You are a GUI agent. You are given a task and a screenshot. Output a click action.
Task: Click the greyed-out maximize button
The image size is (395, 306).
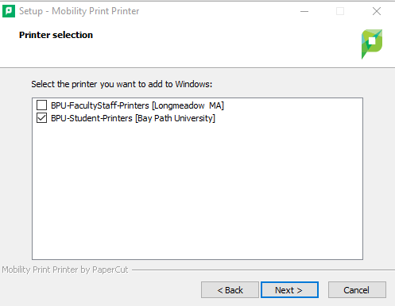click(340, 11)
